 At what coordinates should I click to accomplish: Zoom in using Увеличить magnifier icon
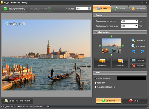click(x=133, y=40)
